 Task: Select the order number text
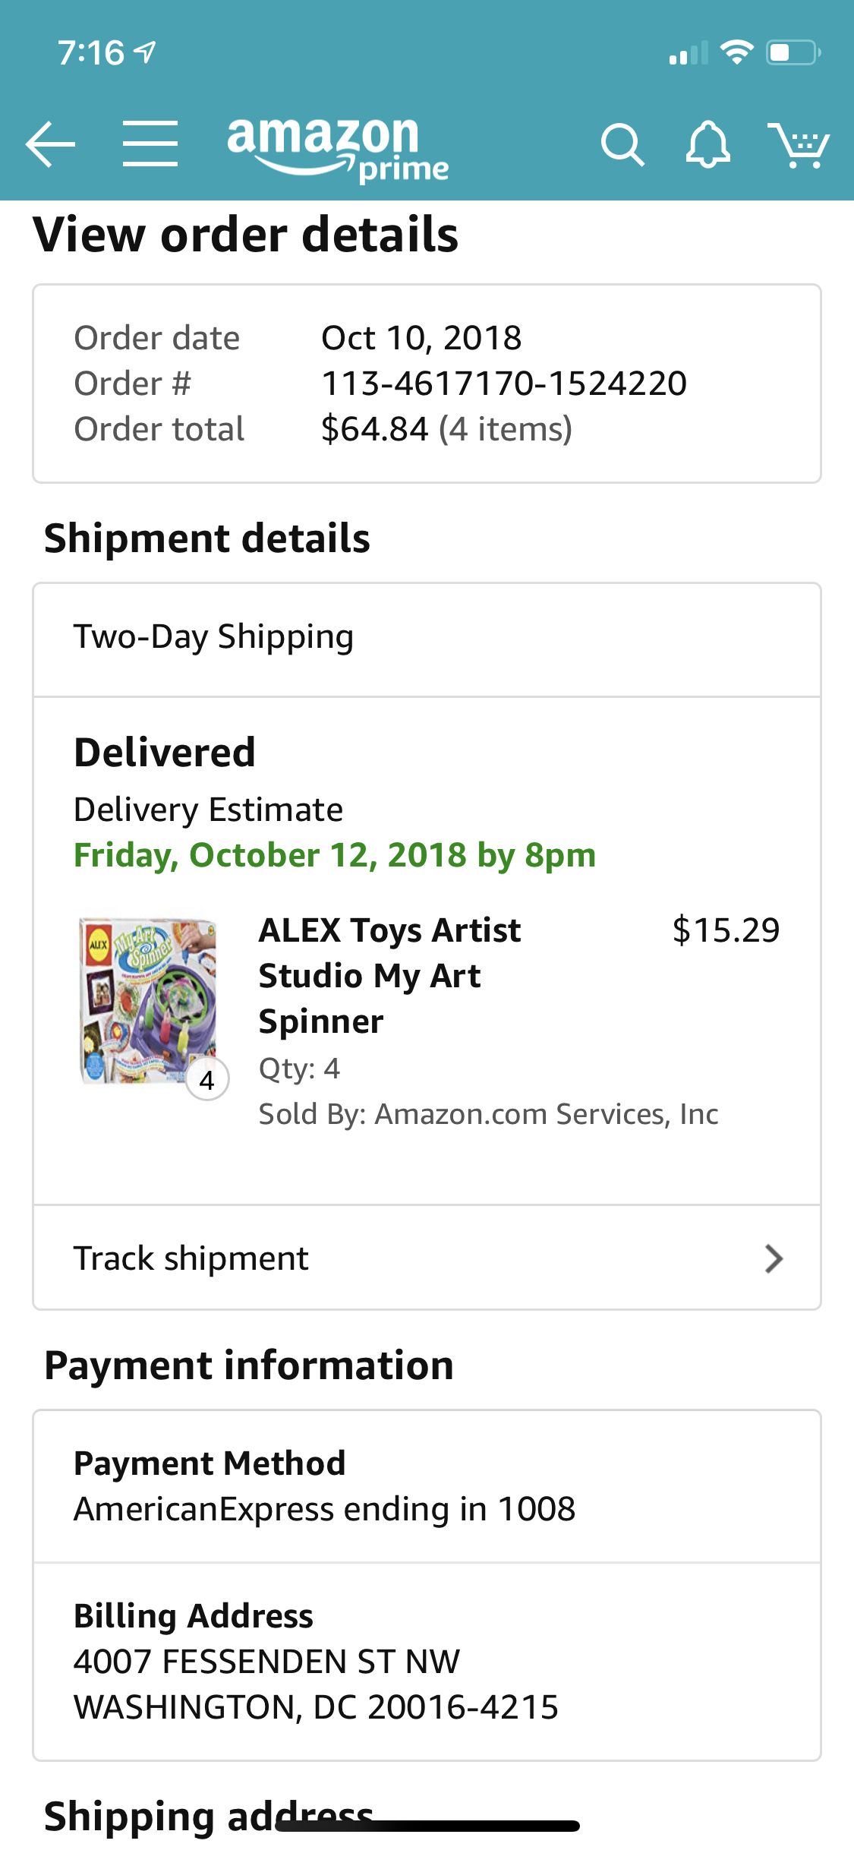click(x=504, y=384)
